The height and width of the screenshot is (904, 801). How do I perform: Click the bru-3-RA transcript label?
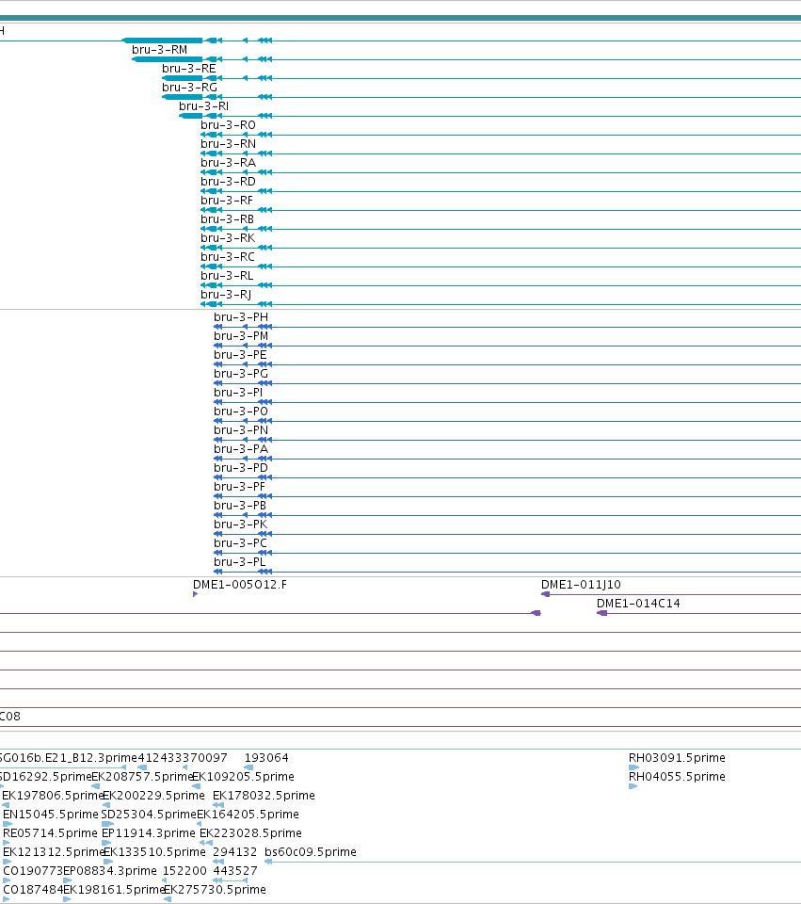pos(228,163)
